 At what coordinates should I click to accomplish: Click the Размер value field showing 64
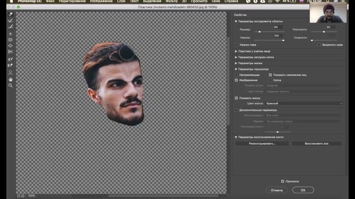(x=278, y=27)
